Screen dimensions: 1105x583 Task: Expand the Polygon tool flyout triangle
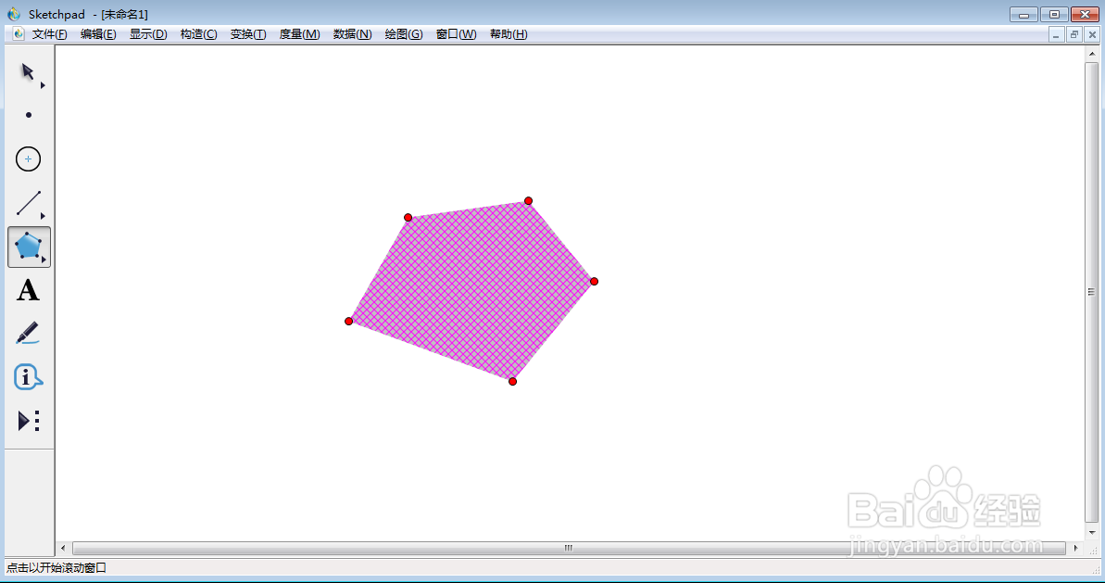point(43,260)
